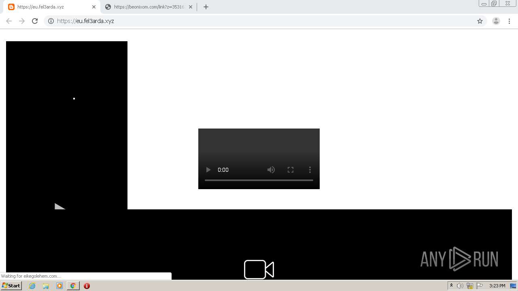Click show desktop tray icon
The image size is (518, 291).
(x=513, y=286)
